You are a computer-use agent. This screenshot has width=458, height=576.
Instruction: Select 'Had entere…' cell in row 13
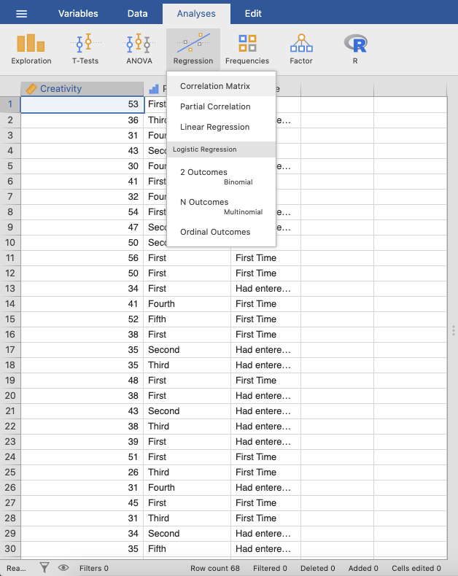[x=265, y=289]
